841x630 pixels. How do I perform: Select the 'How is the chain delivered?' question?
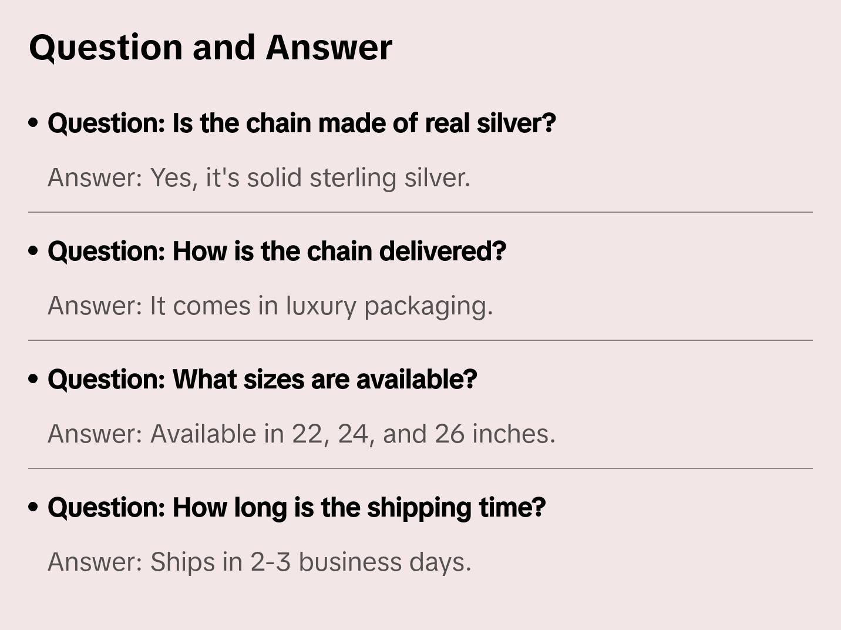coord(277,252)
